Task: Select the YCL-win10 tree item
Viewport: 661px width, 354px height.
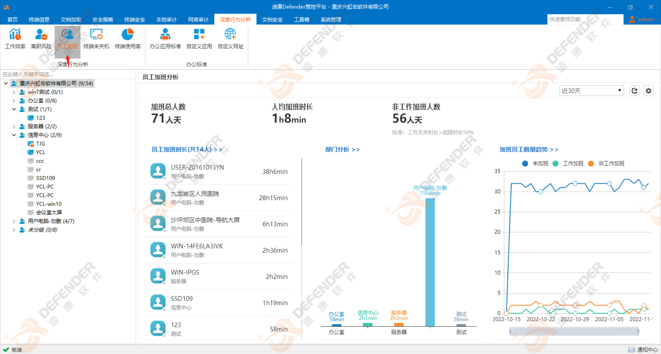Action: 49,204
